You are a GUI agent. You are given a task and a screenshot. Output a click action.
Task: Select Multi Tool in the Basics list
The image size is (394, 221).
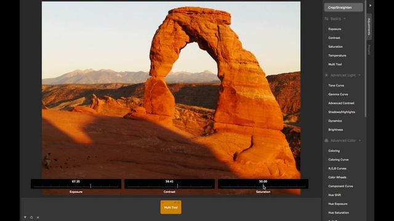click(335, 64)
